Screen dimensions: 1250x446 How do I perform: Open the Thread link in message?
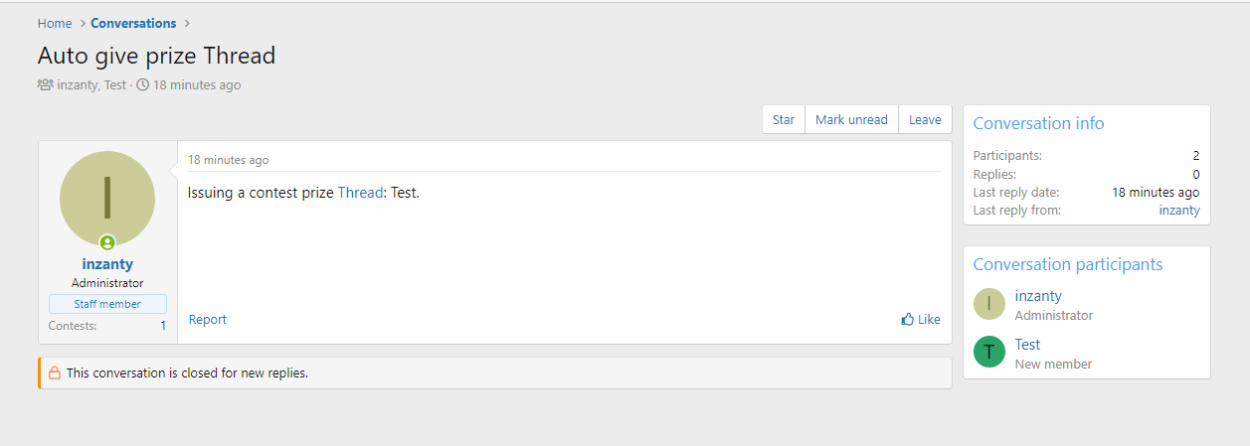coord(360,193)
